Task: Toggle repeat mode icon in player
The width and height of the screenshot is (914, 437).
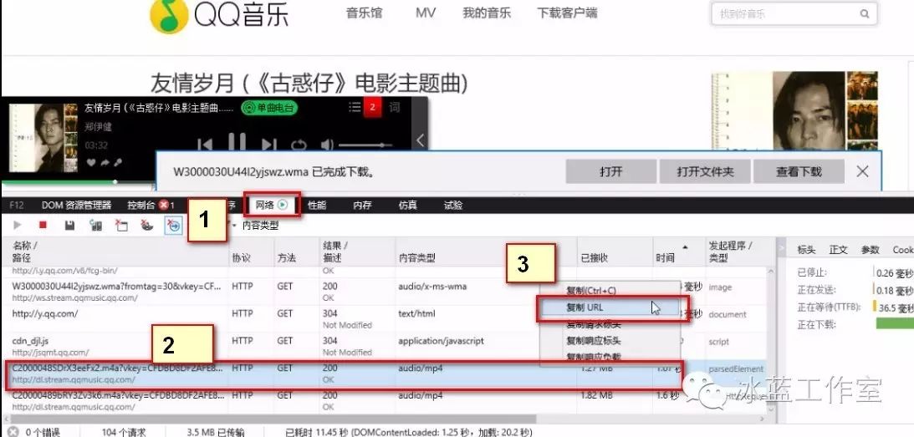Action: (299, 145)
